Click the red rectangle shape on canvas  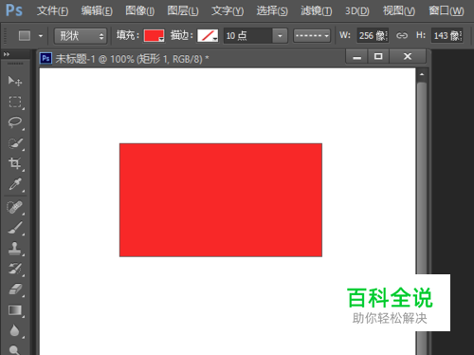coord(221,200)
